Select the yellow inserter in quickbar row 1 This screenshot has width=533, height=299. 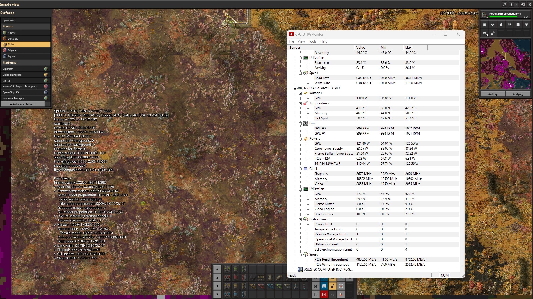253,286
